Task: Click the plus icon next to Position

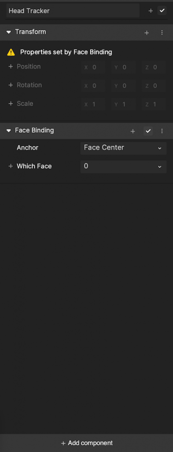Action: [11, 67]
